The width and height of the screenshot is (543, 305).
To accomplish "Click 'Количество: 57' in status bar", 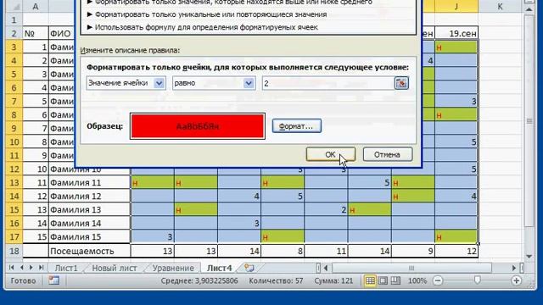I will click(x=276, y=280).
